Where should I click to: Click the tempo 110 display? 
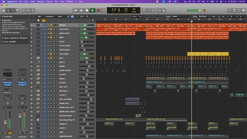click(x=126, y=10)
